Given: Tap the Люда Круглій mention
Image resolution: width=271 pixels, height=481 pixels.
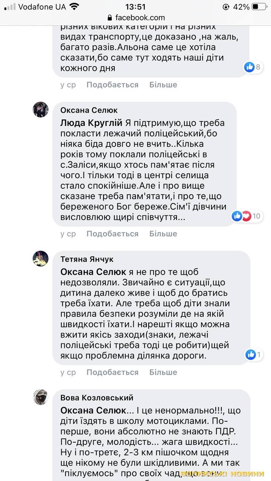Looking at the screenshot, I should pyautogui.click(x=91, y=123).
